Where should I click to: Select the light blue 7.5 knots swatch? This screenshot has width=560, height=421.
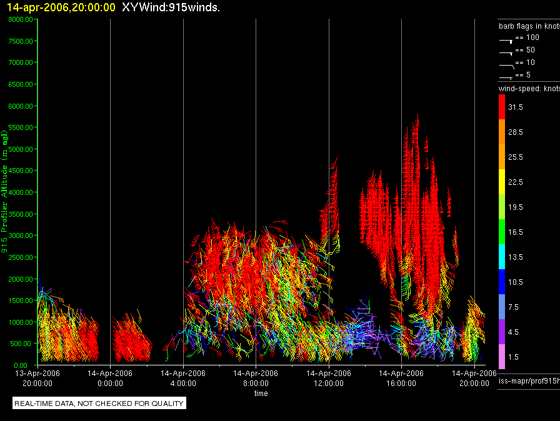coord(502,307)
